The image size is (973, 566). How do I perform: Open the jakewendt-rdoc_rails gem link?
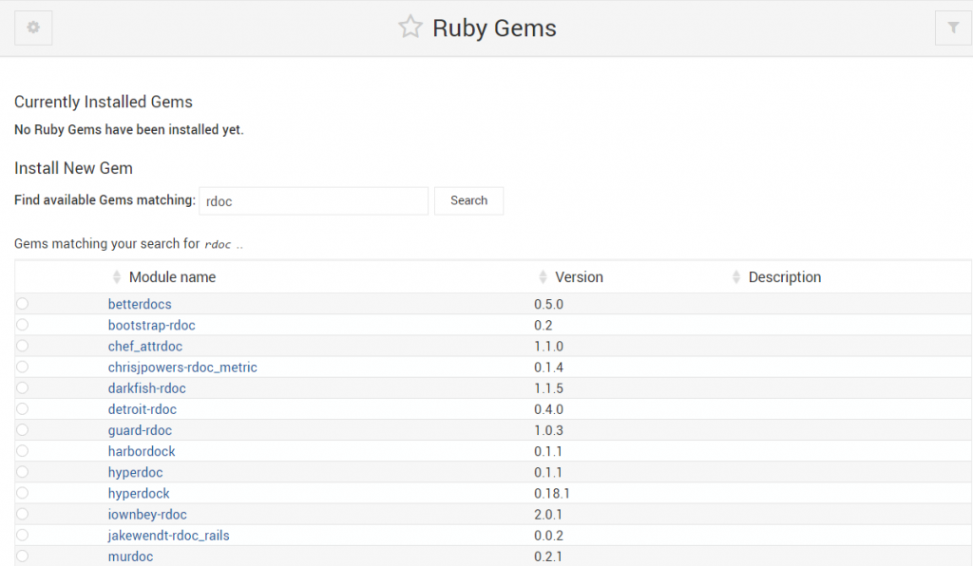(168, 535)
